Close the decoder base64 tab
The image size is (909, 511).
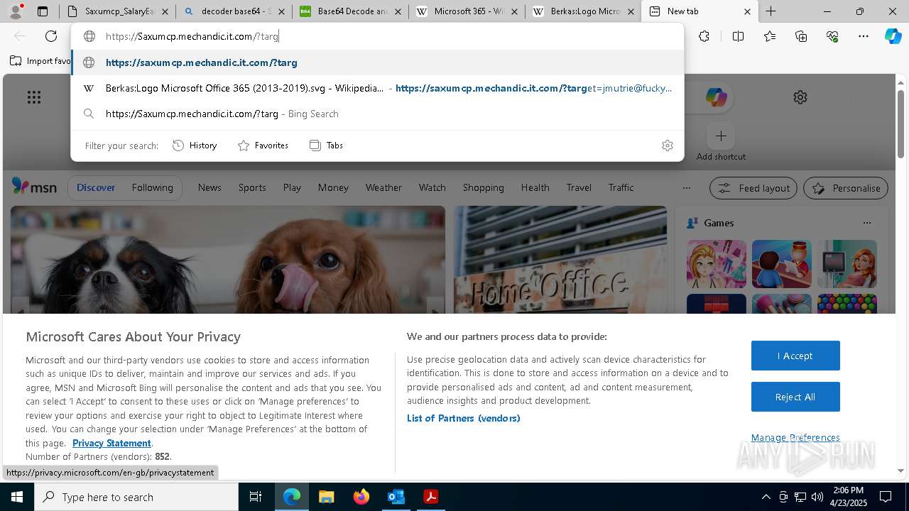click(281, 11)
